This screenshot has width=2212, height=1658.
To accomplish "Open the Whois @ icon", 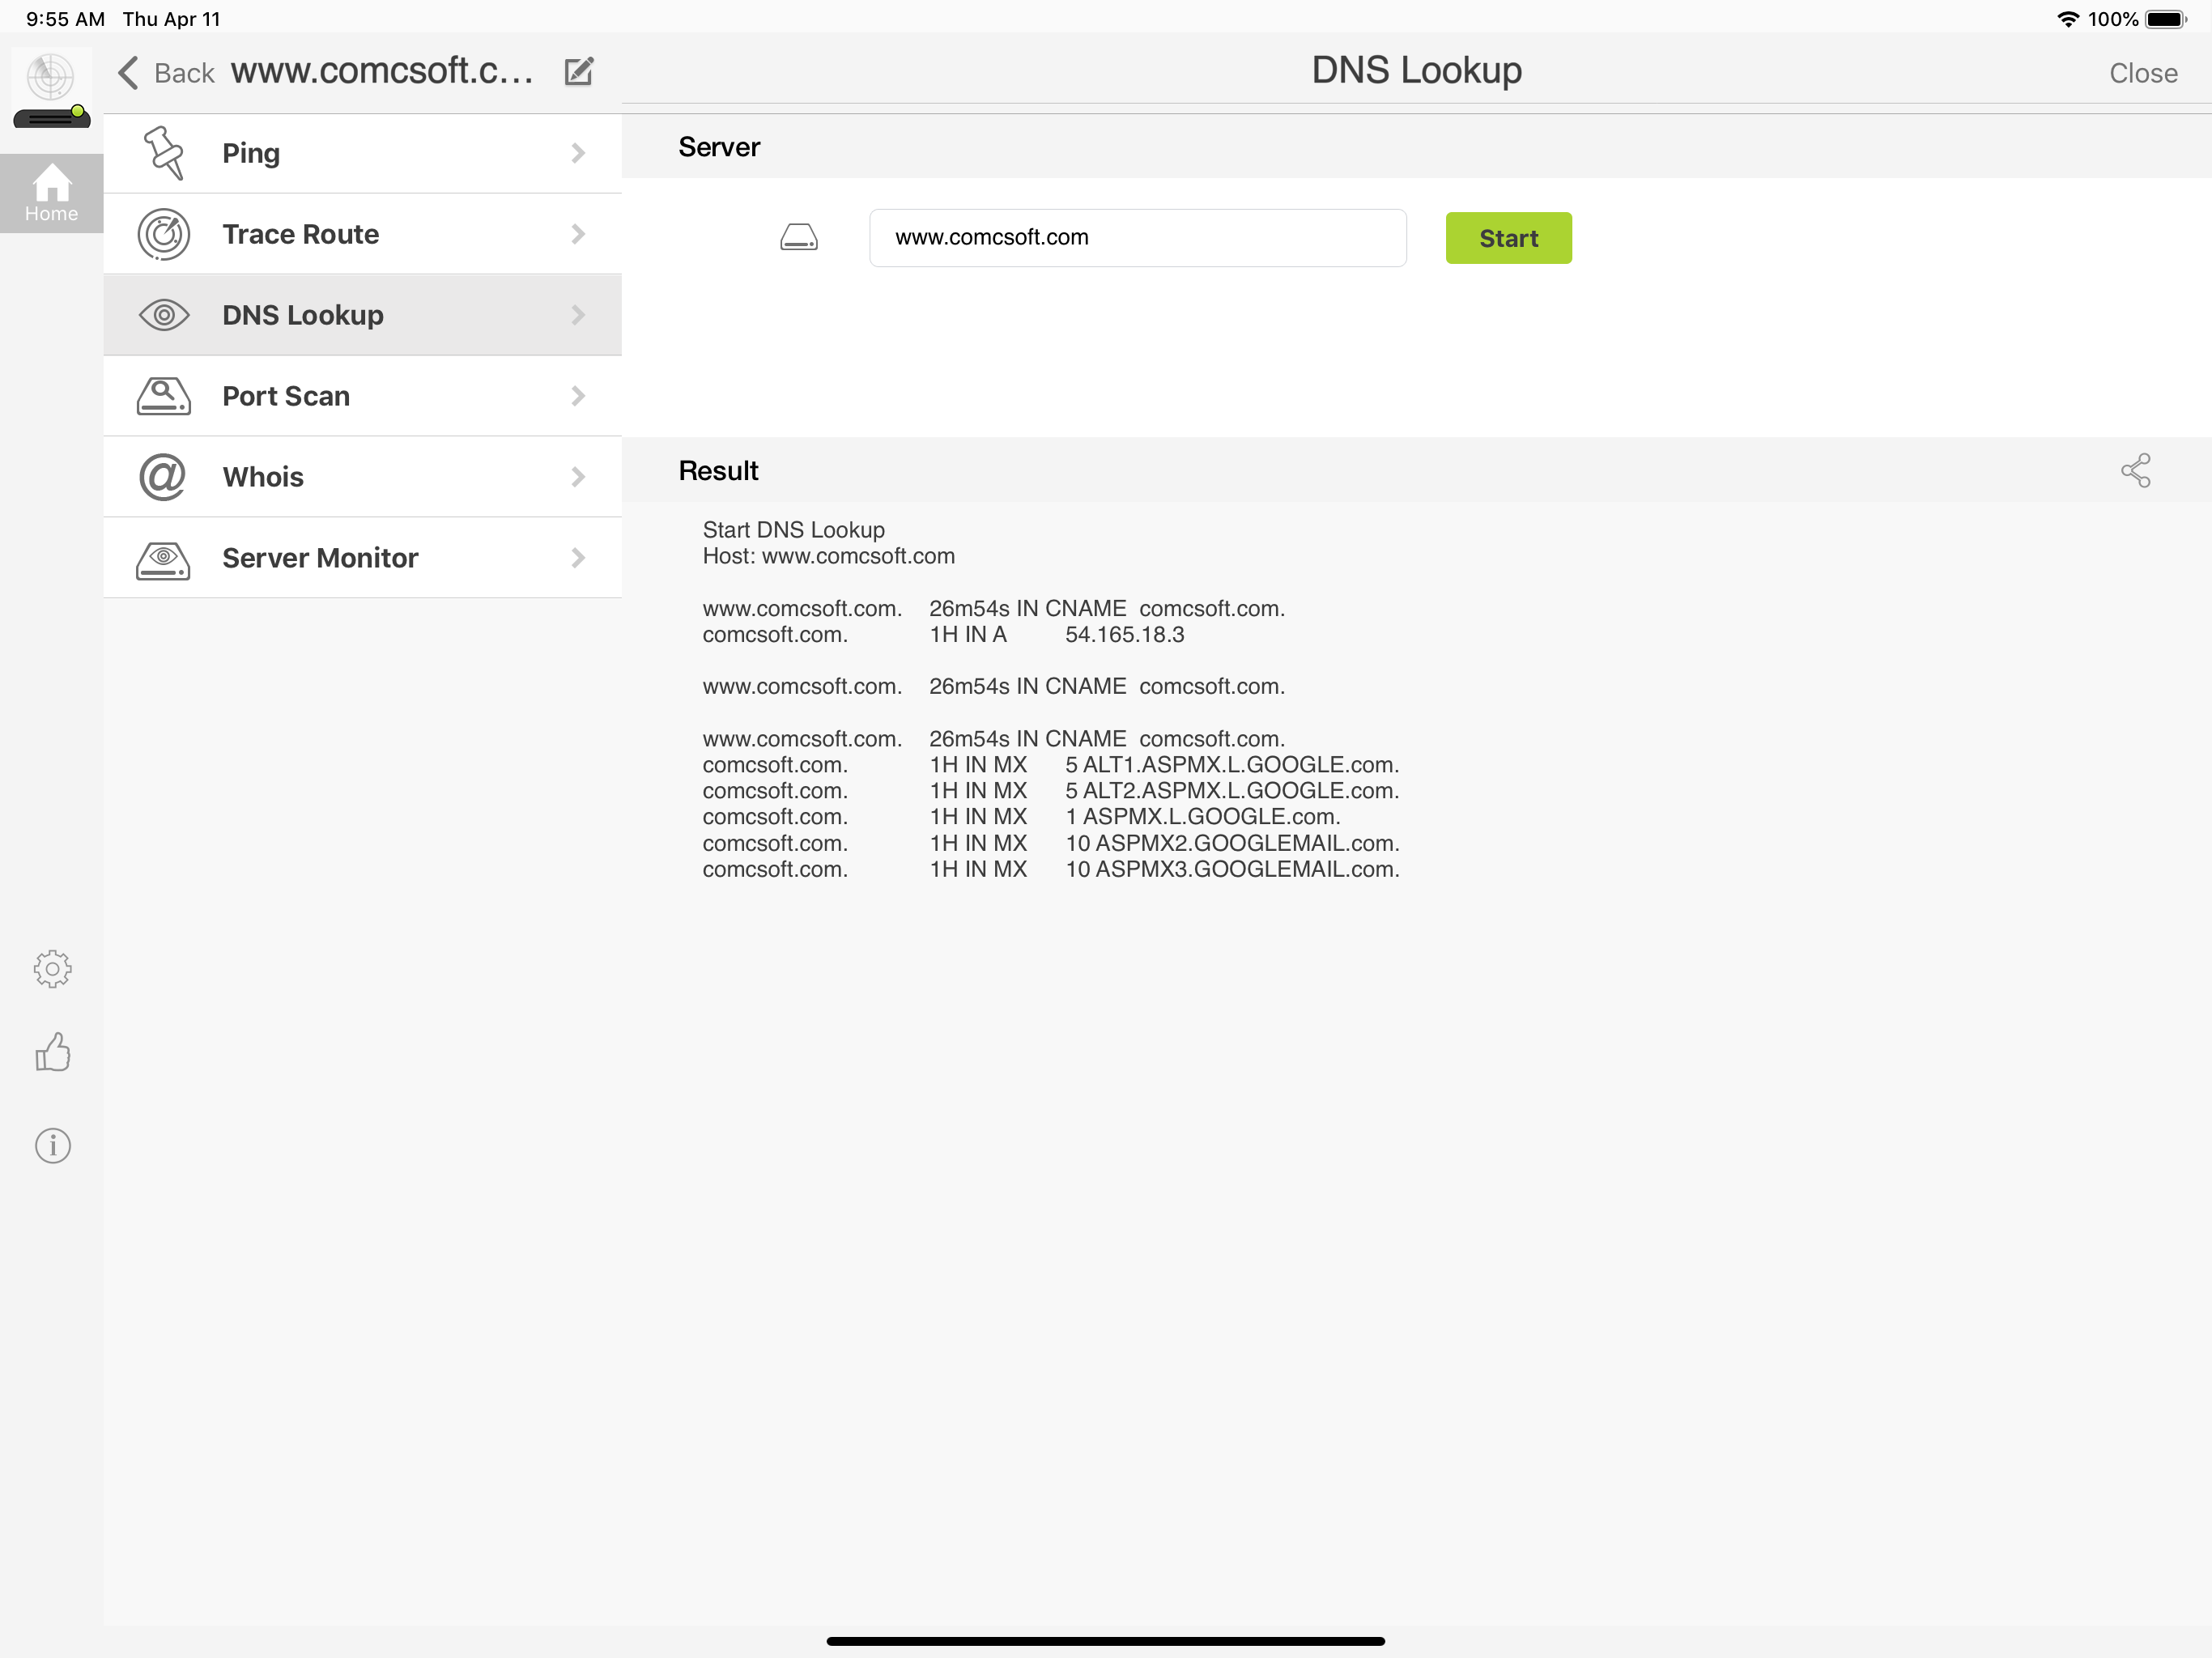I will click(x=163, y=476).
